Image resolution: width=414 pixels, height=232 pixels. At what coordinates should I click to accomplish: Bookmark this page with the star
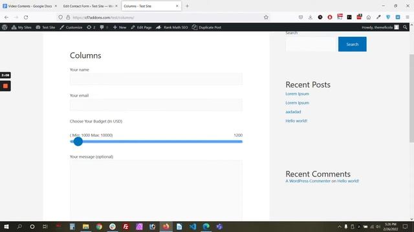point(266,17)
